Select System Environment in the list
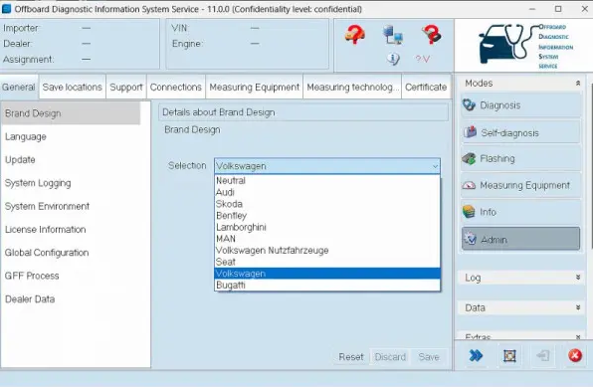The image size is (593, 387). 71,206
